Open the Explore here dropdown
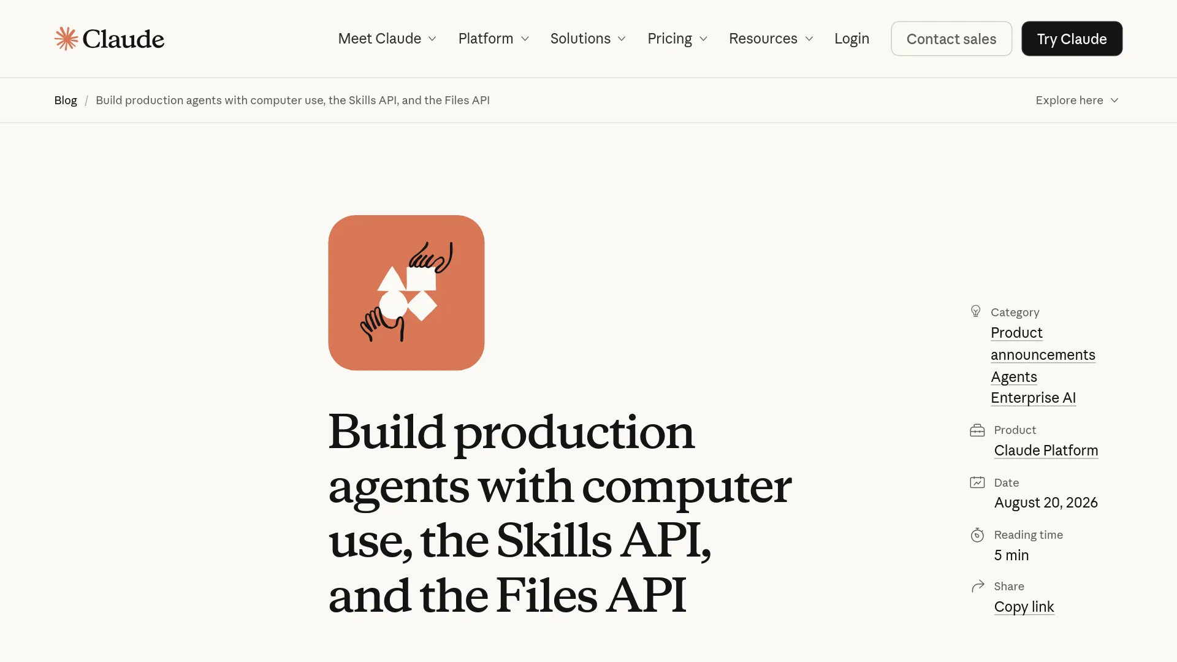Screen dimensions: 1177x662 tap(1077, 100)
